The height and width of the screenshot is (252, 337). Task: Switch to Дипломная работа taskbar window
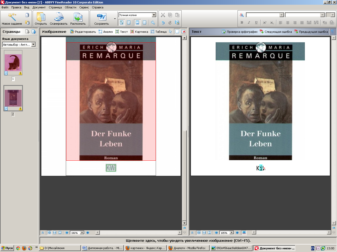pyautogui.click(x=102, y=248)
